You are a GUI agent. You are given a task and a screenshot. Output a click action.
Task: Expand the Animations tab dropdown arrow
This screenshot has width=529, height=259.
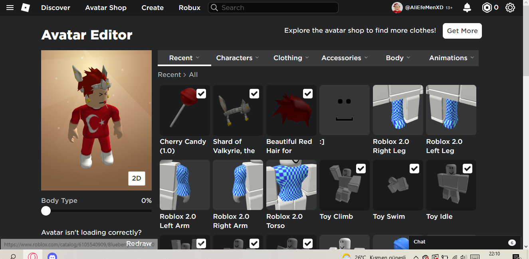472,58
